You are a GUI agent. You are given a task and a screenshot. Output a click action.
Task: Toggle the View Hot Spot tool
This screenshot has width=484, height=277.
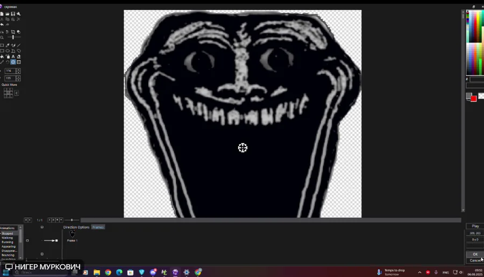[13, 62]
